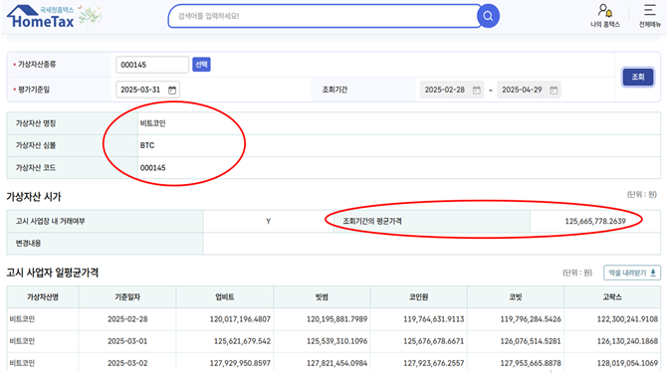Click date cell 2025-03-01 in table
The height and width of the screenshot is (375, 667).
(x=127, y=341)
